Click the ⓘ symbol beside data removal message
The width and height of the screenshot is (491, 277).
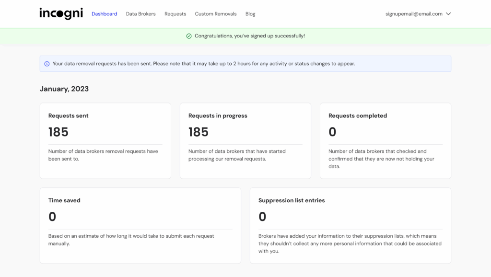click(x=47, y=63)
